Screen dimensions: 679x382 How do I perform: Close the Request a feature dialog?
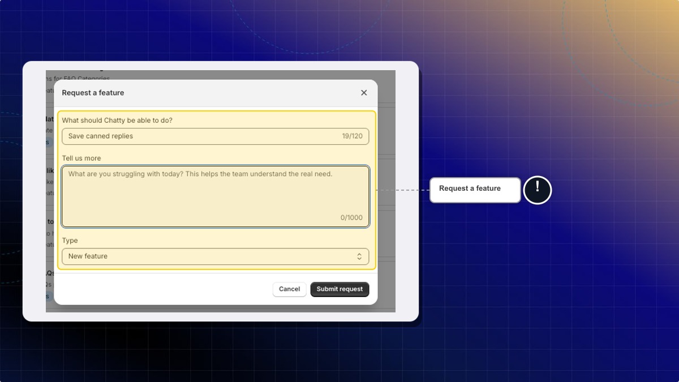(364, 93)
